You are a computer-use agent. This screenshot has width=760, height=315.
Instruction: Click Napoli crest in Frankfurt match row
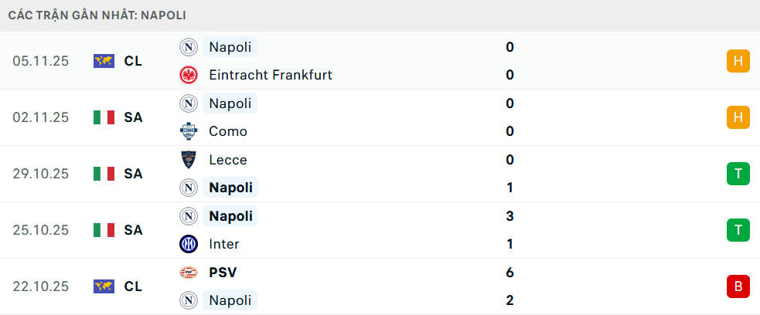click(188, 47)
